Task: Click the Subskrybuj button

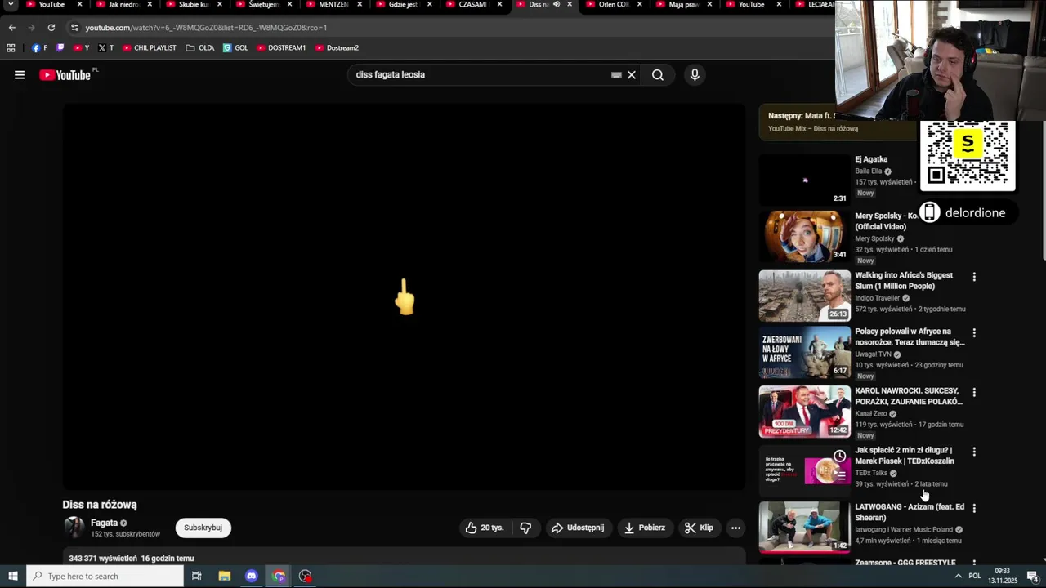Action: pyautogui.click(x=203, y=528)
